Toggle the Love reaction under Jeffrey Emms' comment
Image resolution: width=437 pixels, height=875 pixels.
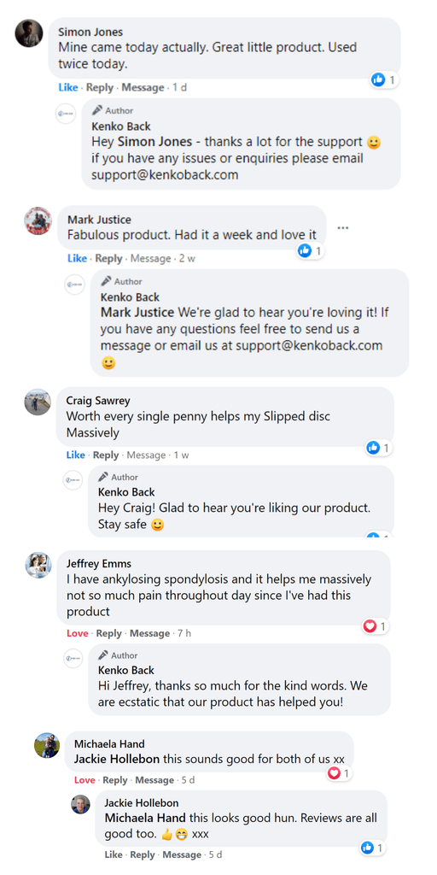[x=78, y=633]
